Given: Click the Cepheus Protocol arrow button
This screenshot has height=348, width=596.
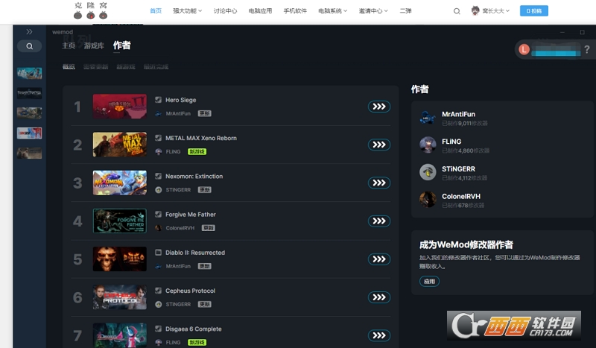Looking at the screenshot, I should 379,297.
